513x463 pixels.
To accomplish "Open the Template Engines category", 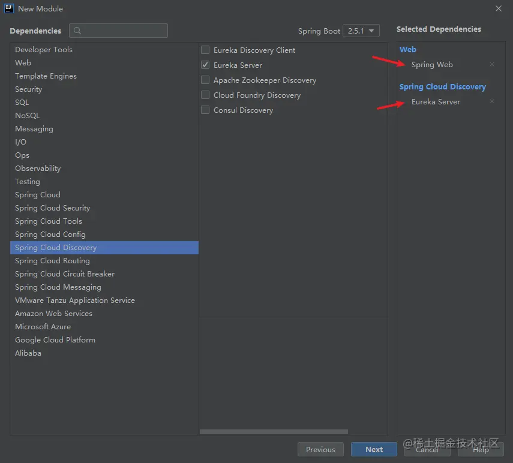I will [104, 76].
